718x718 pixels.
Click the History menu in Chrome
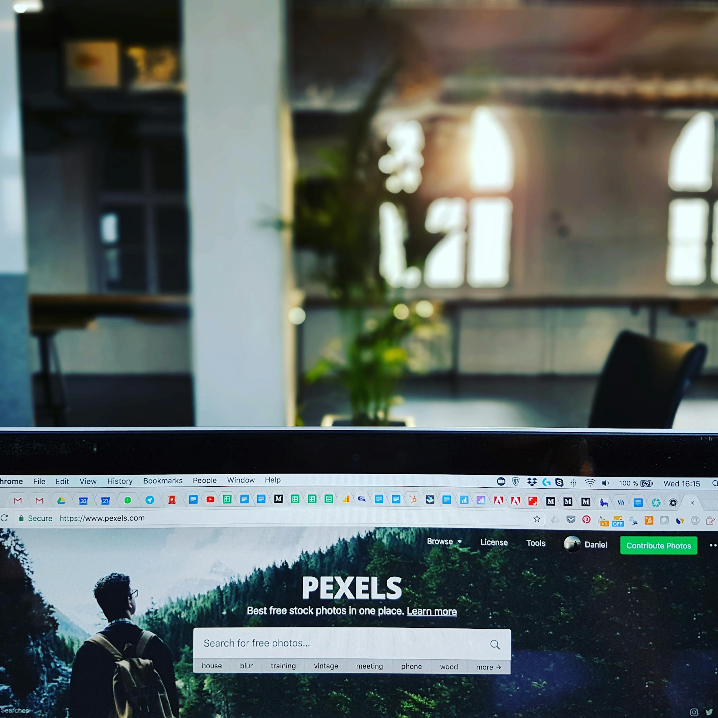(118, 481)
